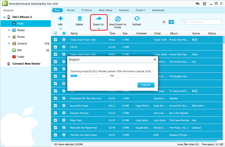This screenshot has height=147, width=225.
Task: Cancel the export in progress
Action: (x=146, y=85)
